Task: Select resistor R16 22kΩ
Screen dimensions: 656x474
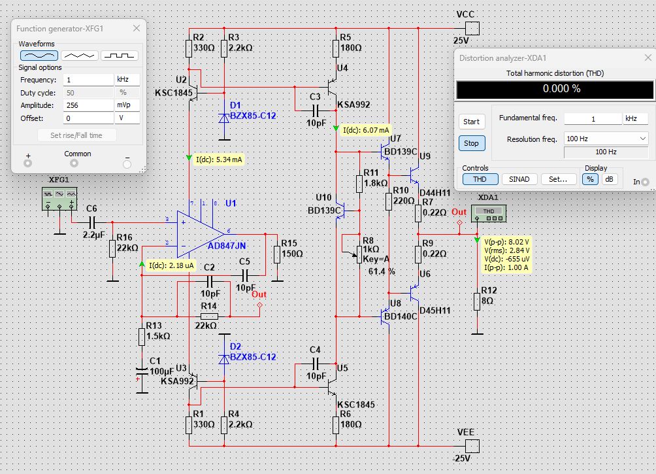Action: (x=112, y=248)
